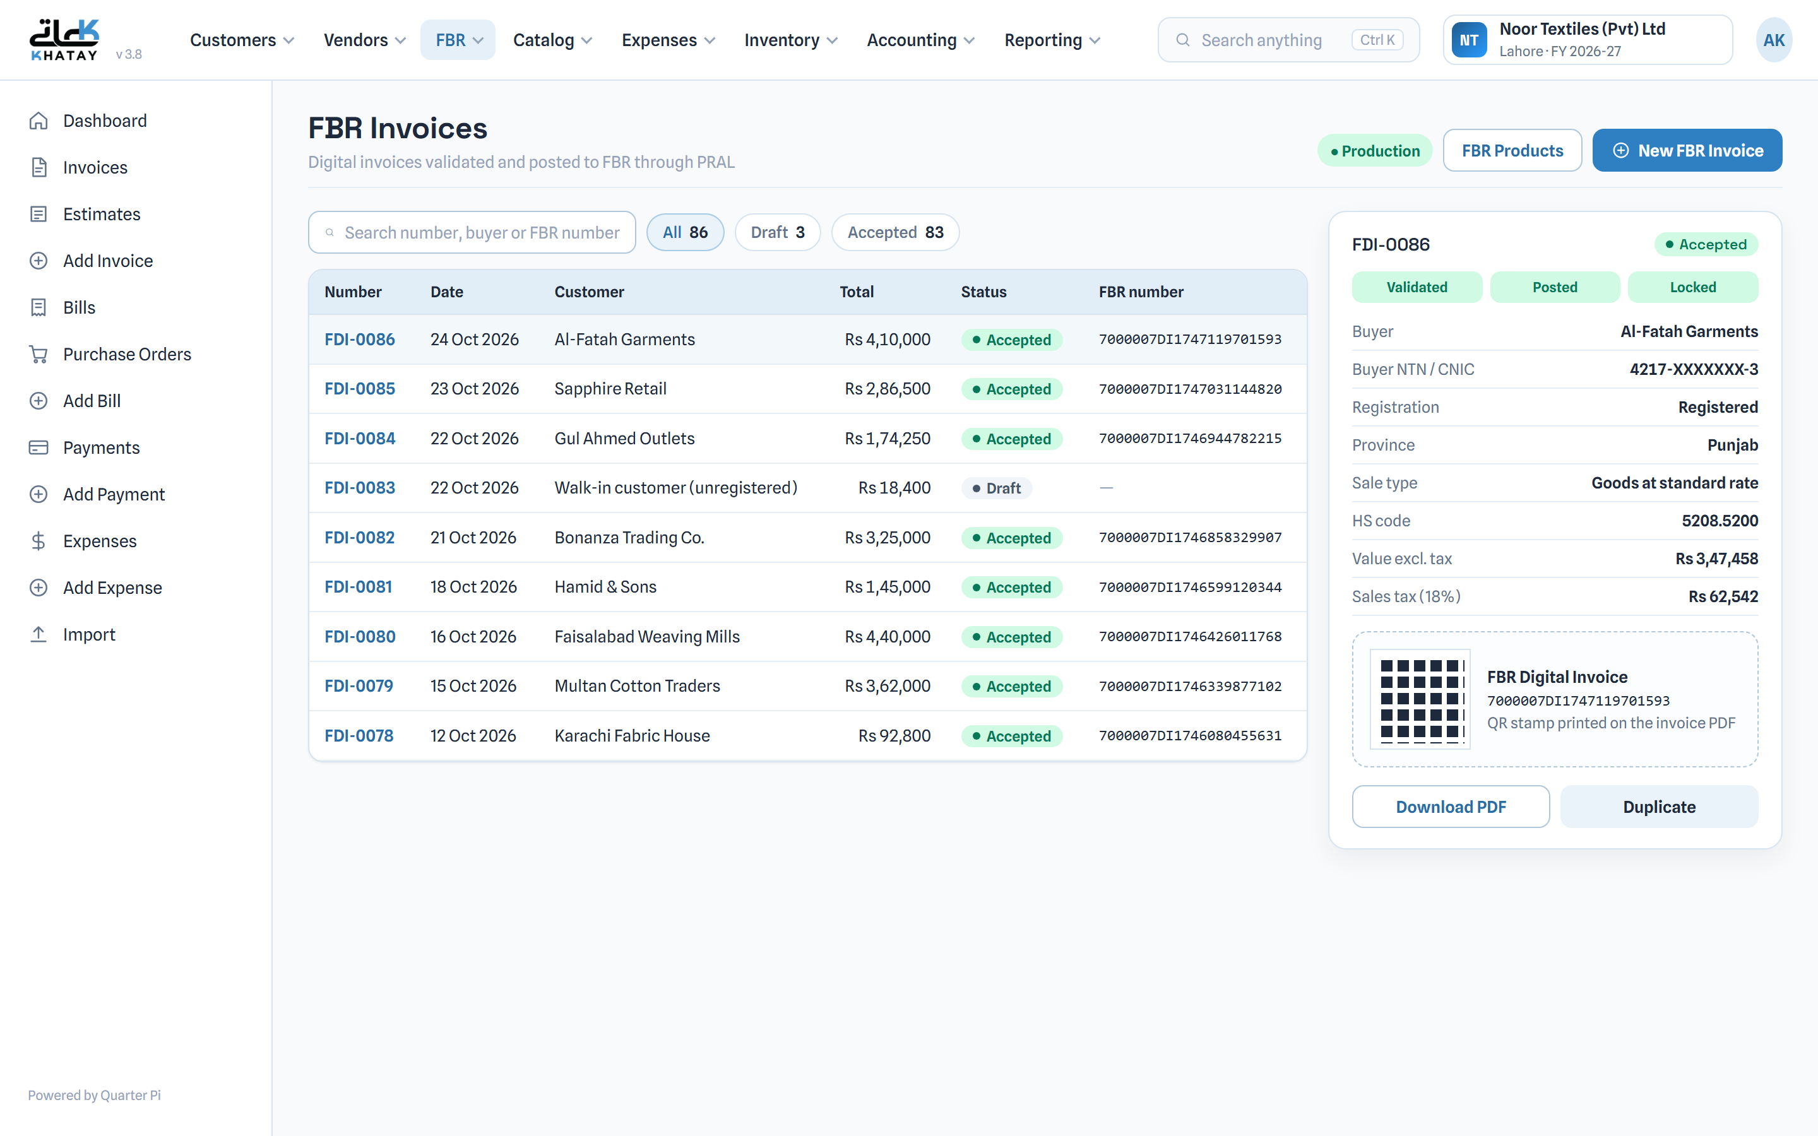Image resolution: width=1818 pixels, height=1136 pixels.
Task: Click New FBR Invoice button
Action: pyautogui.click(x=1687, y=150)
